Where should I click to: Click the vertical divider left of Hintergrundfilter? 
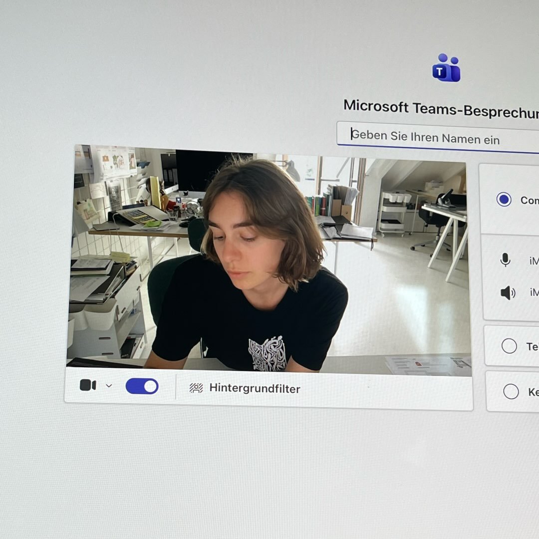coord(176,387)
